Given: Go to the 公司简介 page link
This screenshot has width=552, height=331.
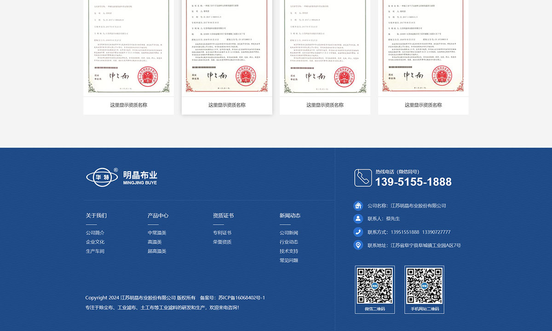Looking at the screenshot, I should [95, 233].
